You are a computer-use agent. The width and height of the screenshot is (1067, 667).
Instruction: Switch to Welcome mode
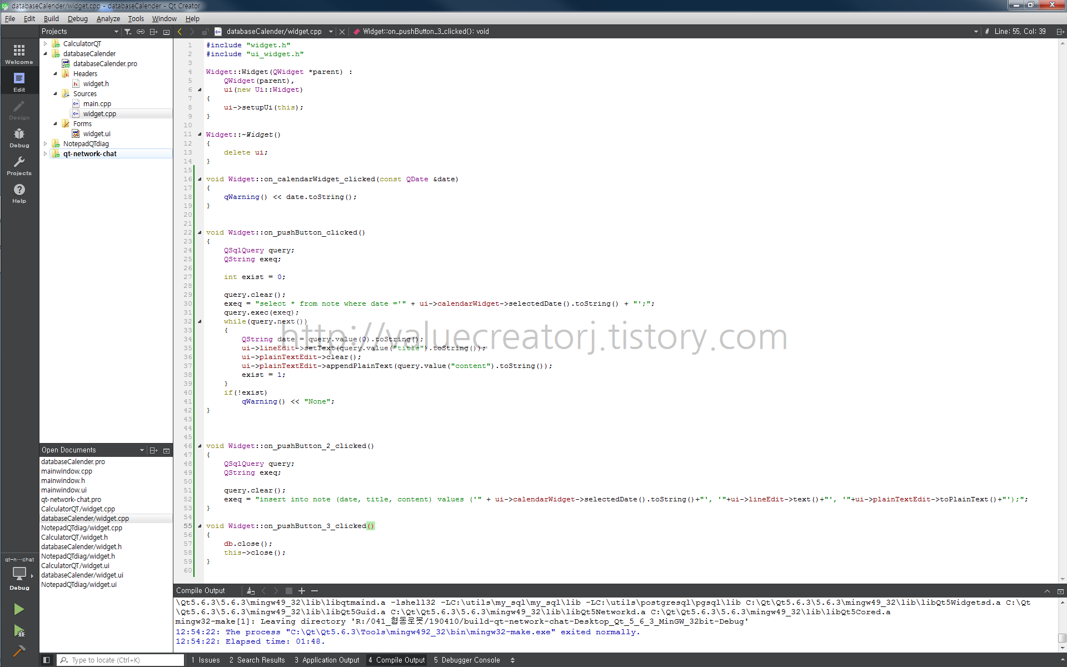coord(19,54)
